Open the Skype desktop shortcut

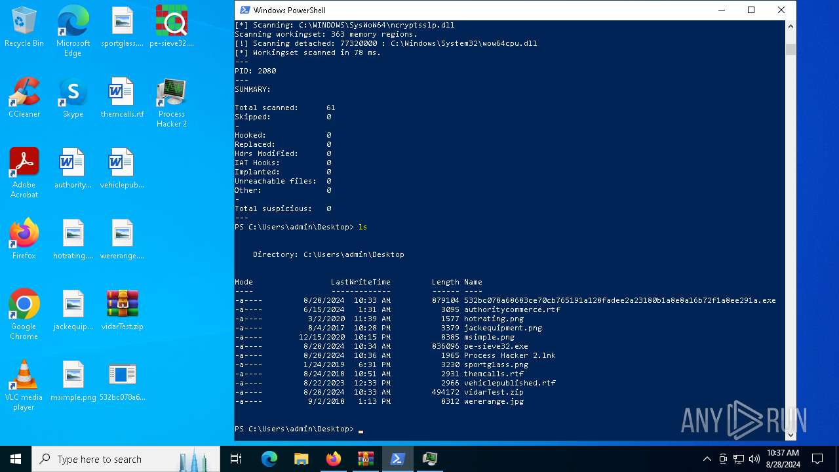[x=73, y=98]
